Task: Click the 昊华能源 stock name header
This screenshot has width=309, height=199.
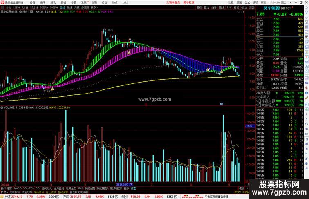Action: [271, 8]
